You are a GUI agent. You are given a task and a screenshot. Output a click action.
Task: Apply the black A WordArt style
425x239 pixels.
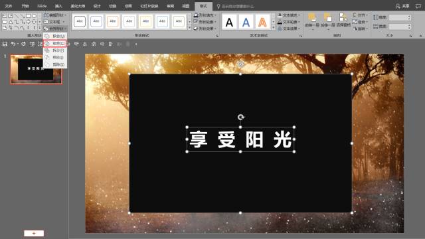coord(229,22)
